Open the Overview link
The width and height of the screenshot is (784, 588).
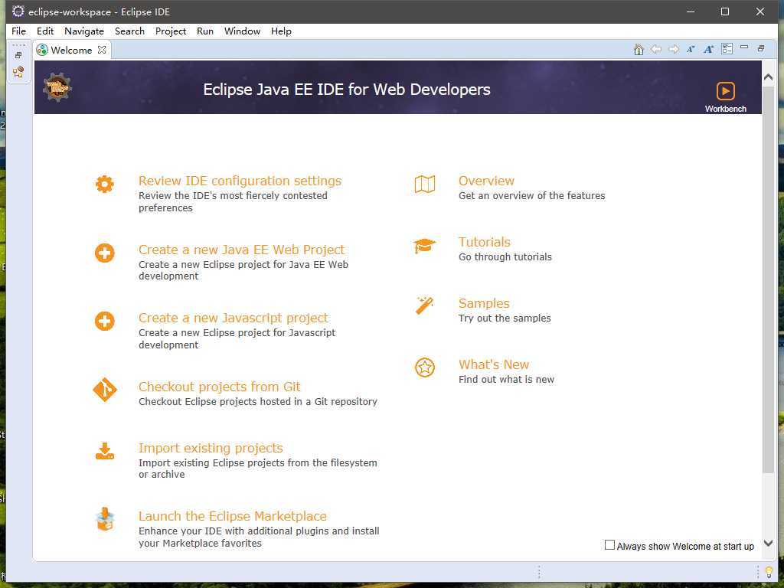click(486, 181)
